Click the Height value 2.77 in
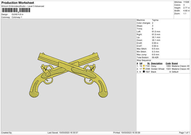Viewport: 191px width, 135px height. 186,8
